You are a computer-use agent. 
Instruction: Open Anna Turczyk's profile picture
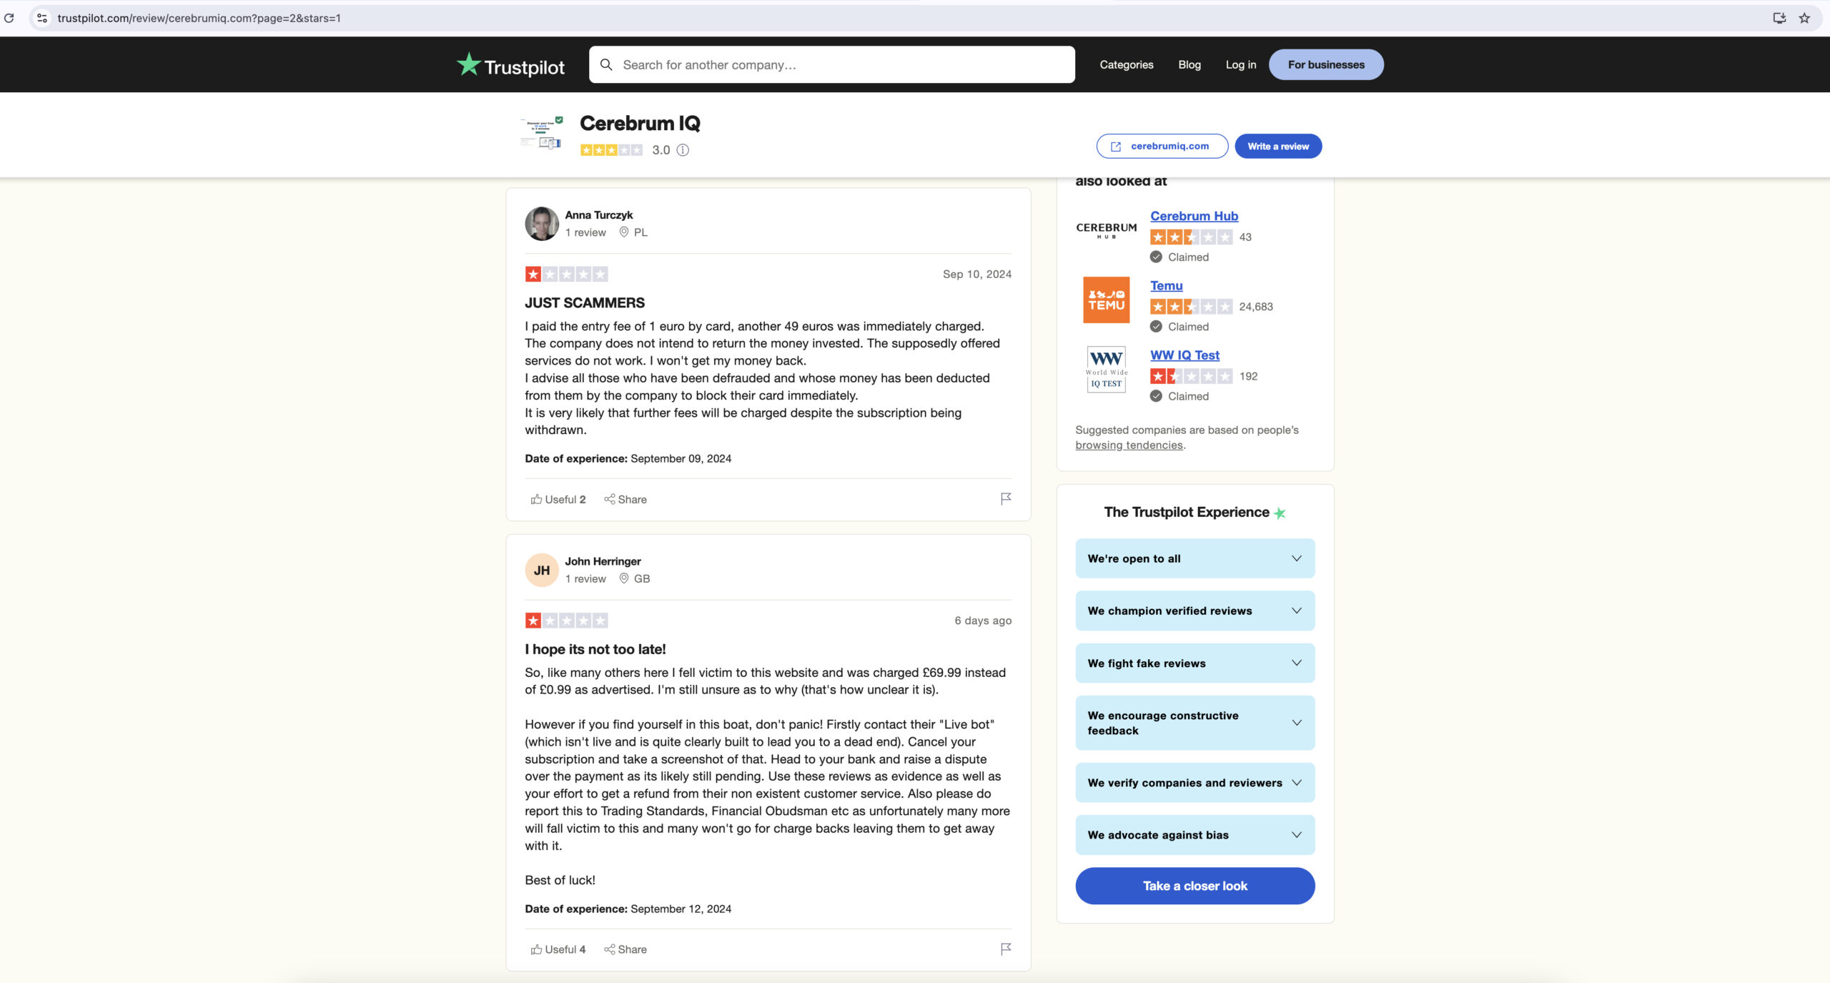[542, 224]
